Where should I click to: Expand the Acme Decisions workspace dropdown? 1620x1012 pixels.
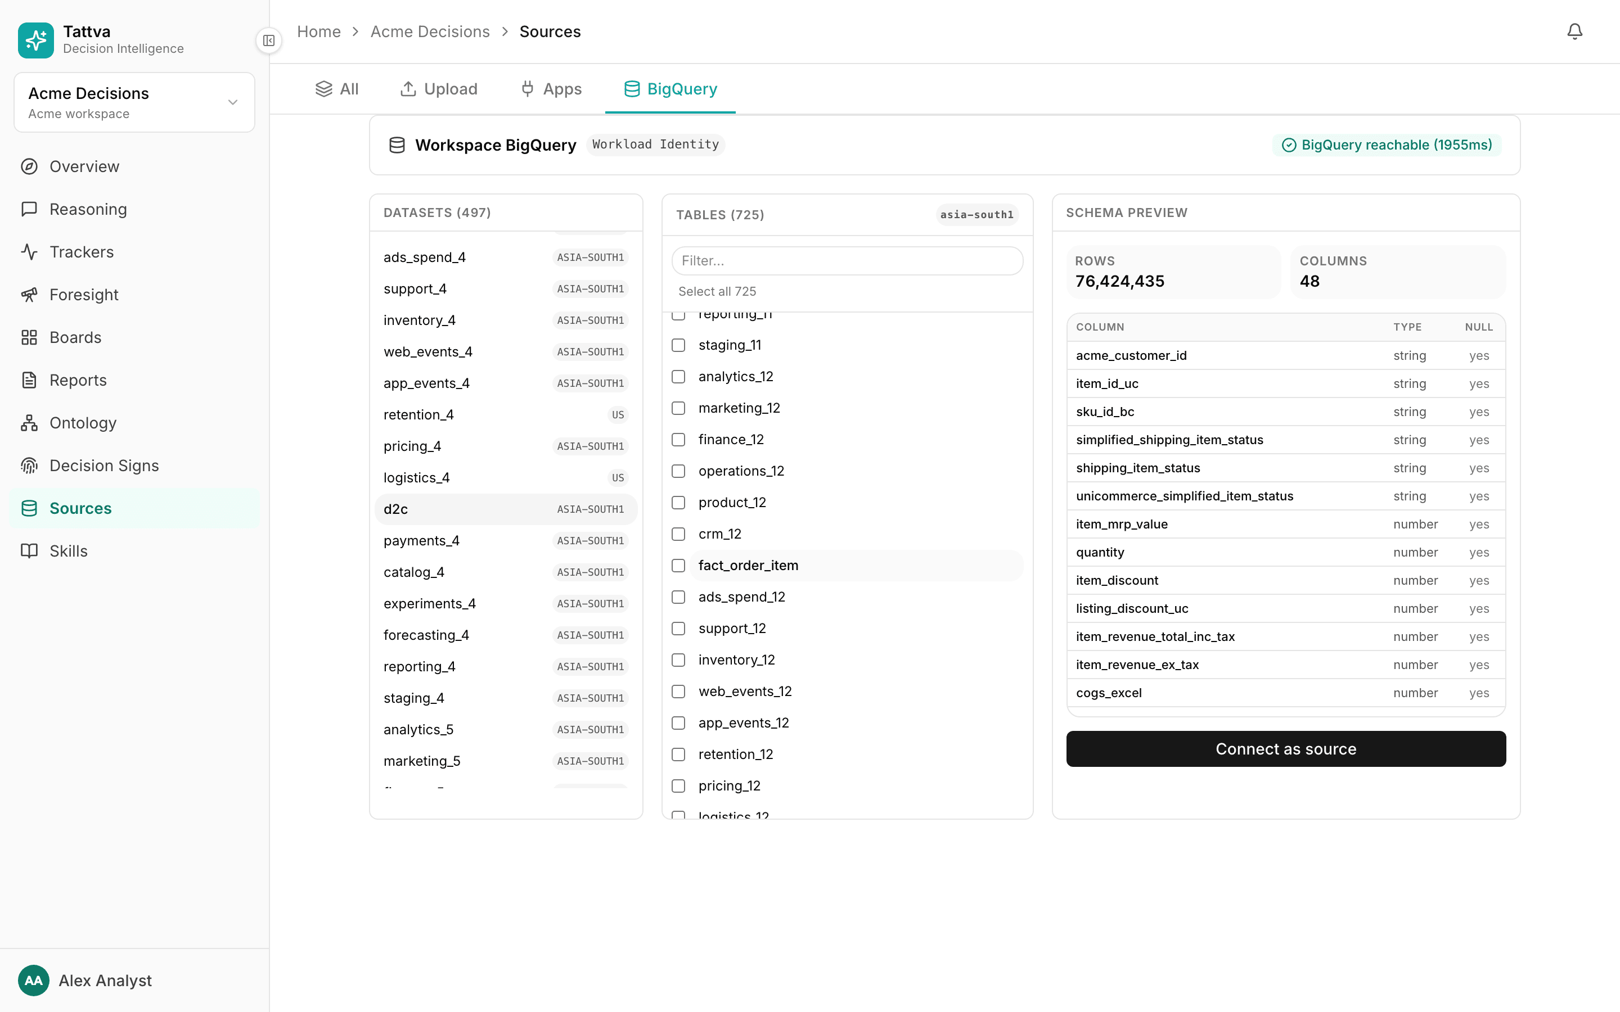[134, 102]
